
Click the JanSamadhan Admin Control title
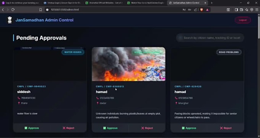pos(44,20)
